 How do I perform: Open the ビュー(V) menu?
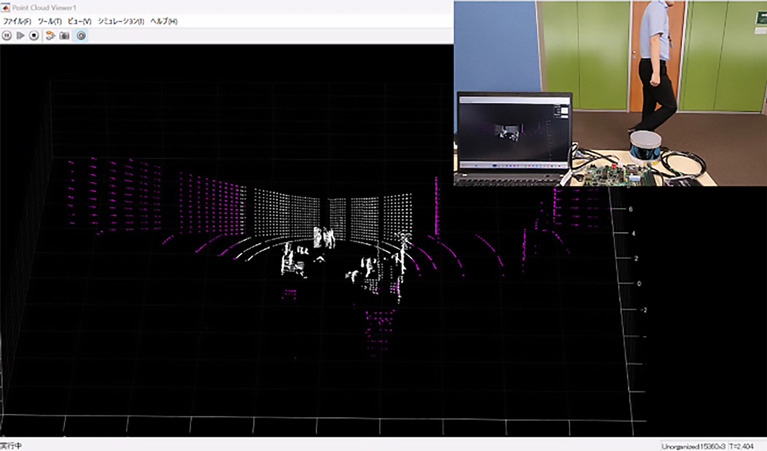coord(80,21)
